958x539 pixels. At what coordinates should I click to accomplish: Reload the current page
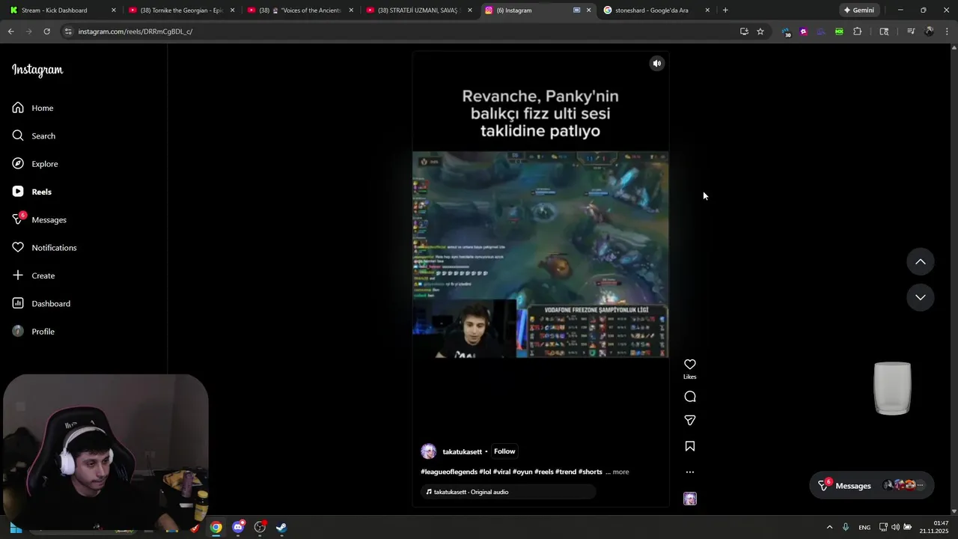coord(46,31)
